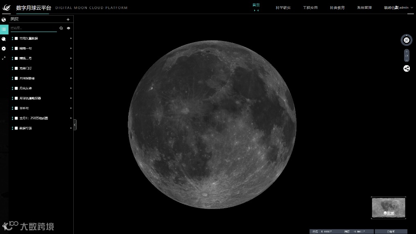Click drag handle of 克莱门汀 layer
The image size is (416, 234).
pyautogui.click(x=12, y=68)
